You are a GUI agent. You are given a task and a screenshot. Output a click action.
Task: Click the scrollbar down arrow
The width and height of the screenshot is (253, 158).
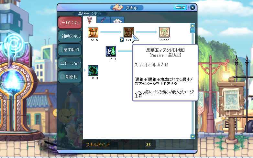[x=192, y=136]
